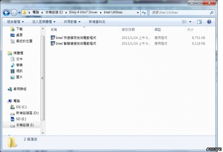
Task: Open Help with the question mark icon
Action: tap(209, 22)
